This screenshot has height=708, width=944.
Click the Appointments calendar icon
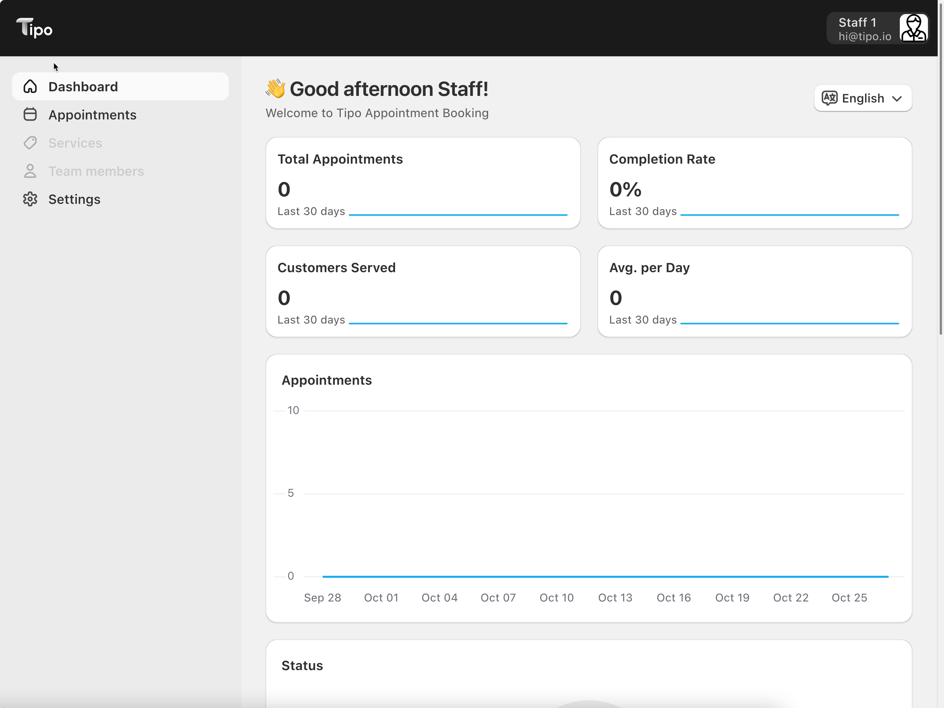tap(30, 114)
